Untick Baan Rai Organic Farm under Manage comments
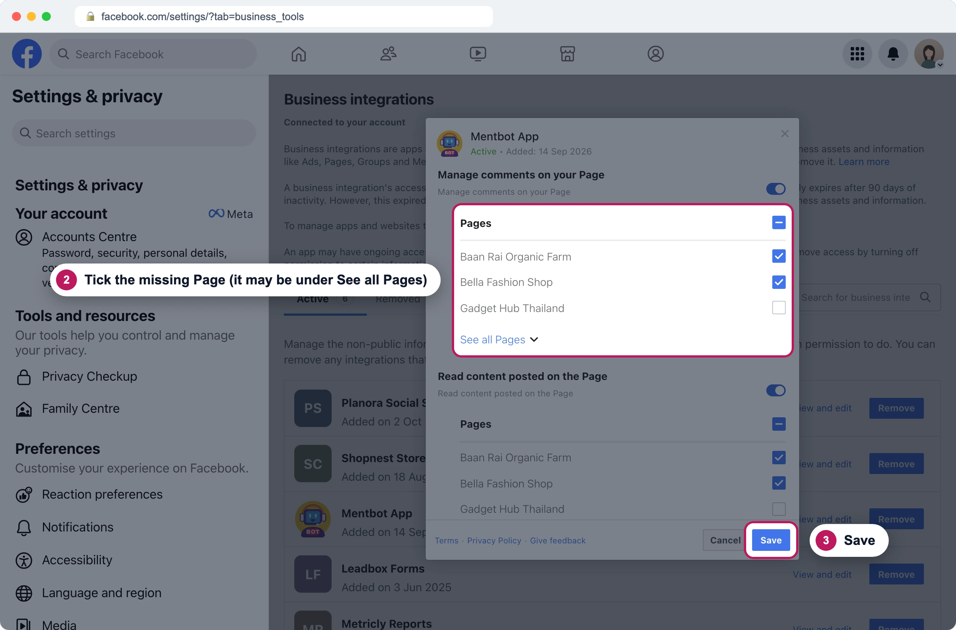This screenshot has width=956, height=630. pos(779,256)
